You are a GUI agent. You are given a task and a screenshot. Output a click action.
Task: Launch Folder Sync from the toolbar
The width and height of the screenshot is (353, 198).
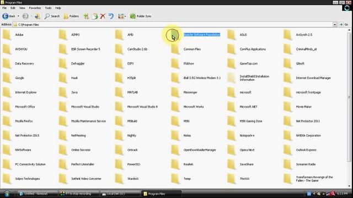click(x=141, y=16)
